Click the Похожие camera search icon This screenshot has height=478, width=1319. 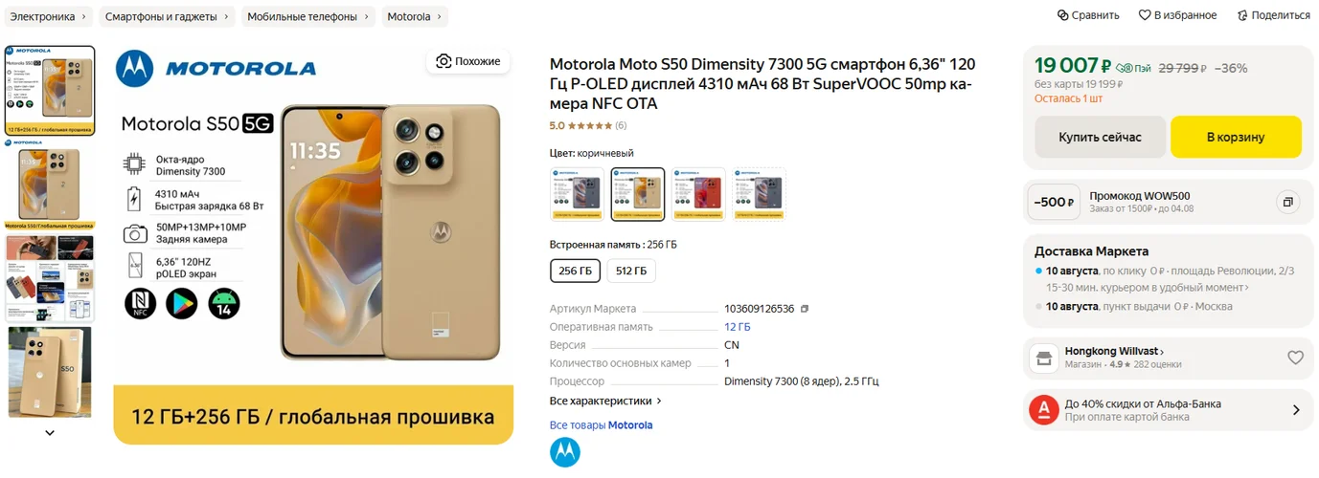(443, 61)
